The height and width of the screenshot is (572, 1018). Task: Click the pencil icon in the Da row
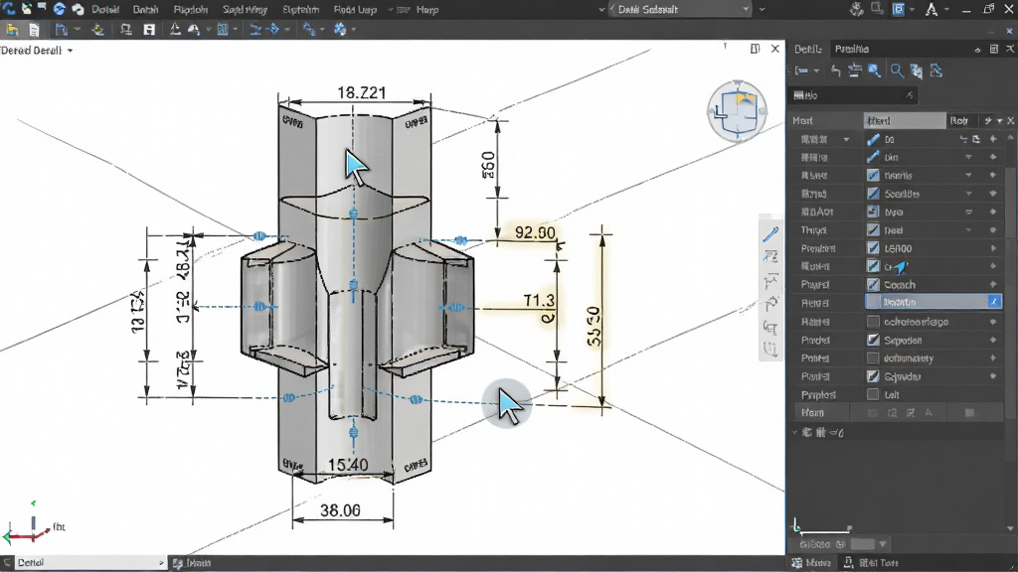(x=873, y=139)
